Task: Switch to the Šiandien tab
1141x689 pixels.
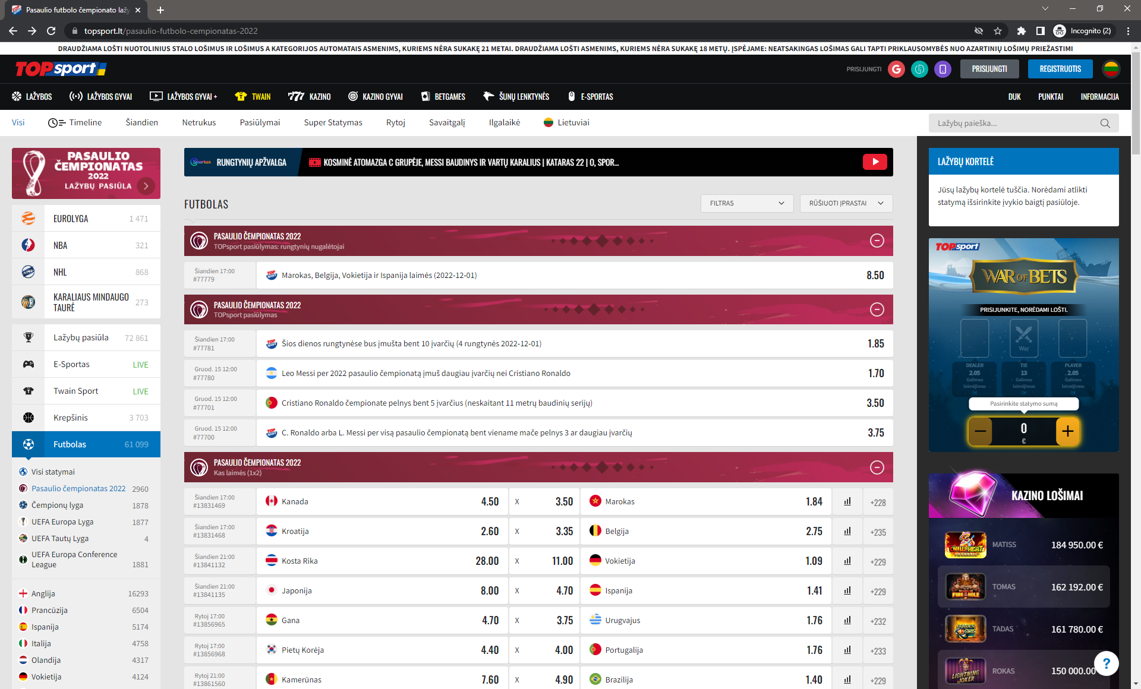Action: coord(142,122)
